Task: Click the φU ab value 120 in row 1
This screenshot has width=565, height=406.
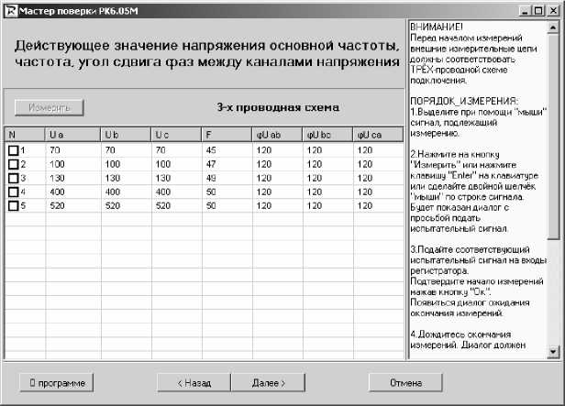Action: coord(264,150)
